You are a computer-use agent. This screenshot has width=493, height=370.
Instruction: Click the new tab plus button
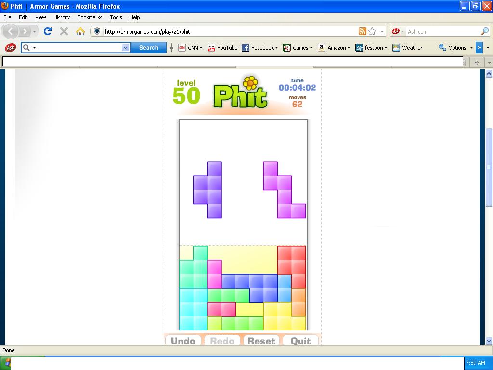pyautogui.click(x=477, y=62)
